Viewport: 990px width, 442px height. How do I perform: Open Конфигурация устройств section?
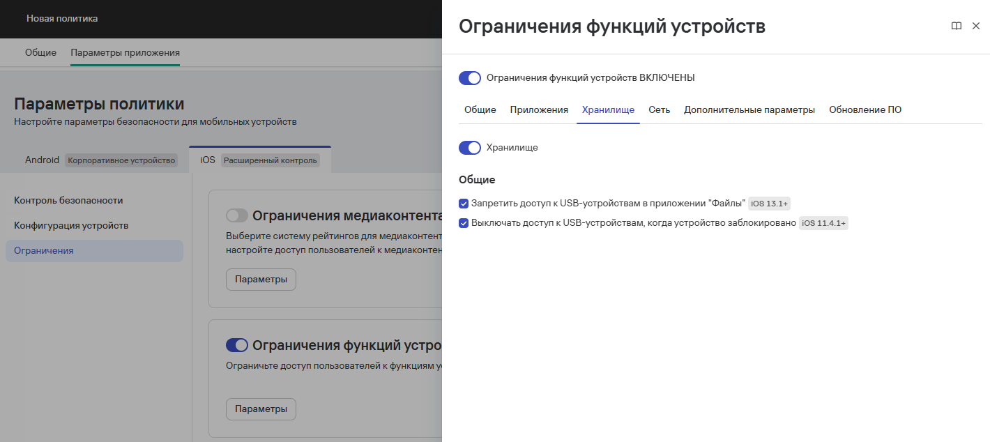pyautogui.click(x=71, y=225)
